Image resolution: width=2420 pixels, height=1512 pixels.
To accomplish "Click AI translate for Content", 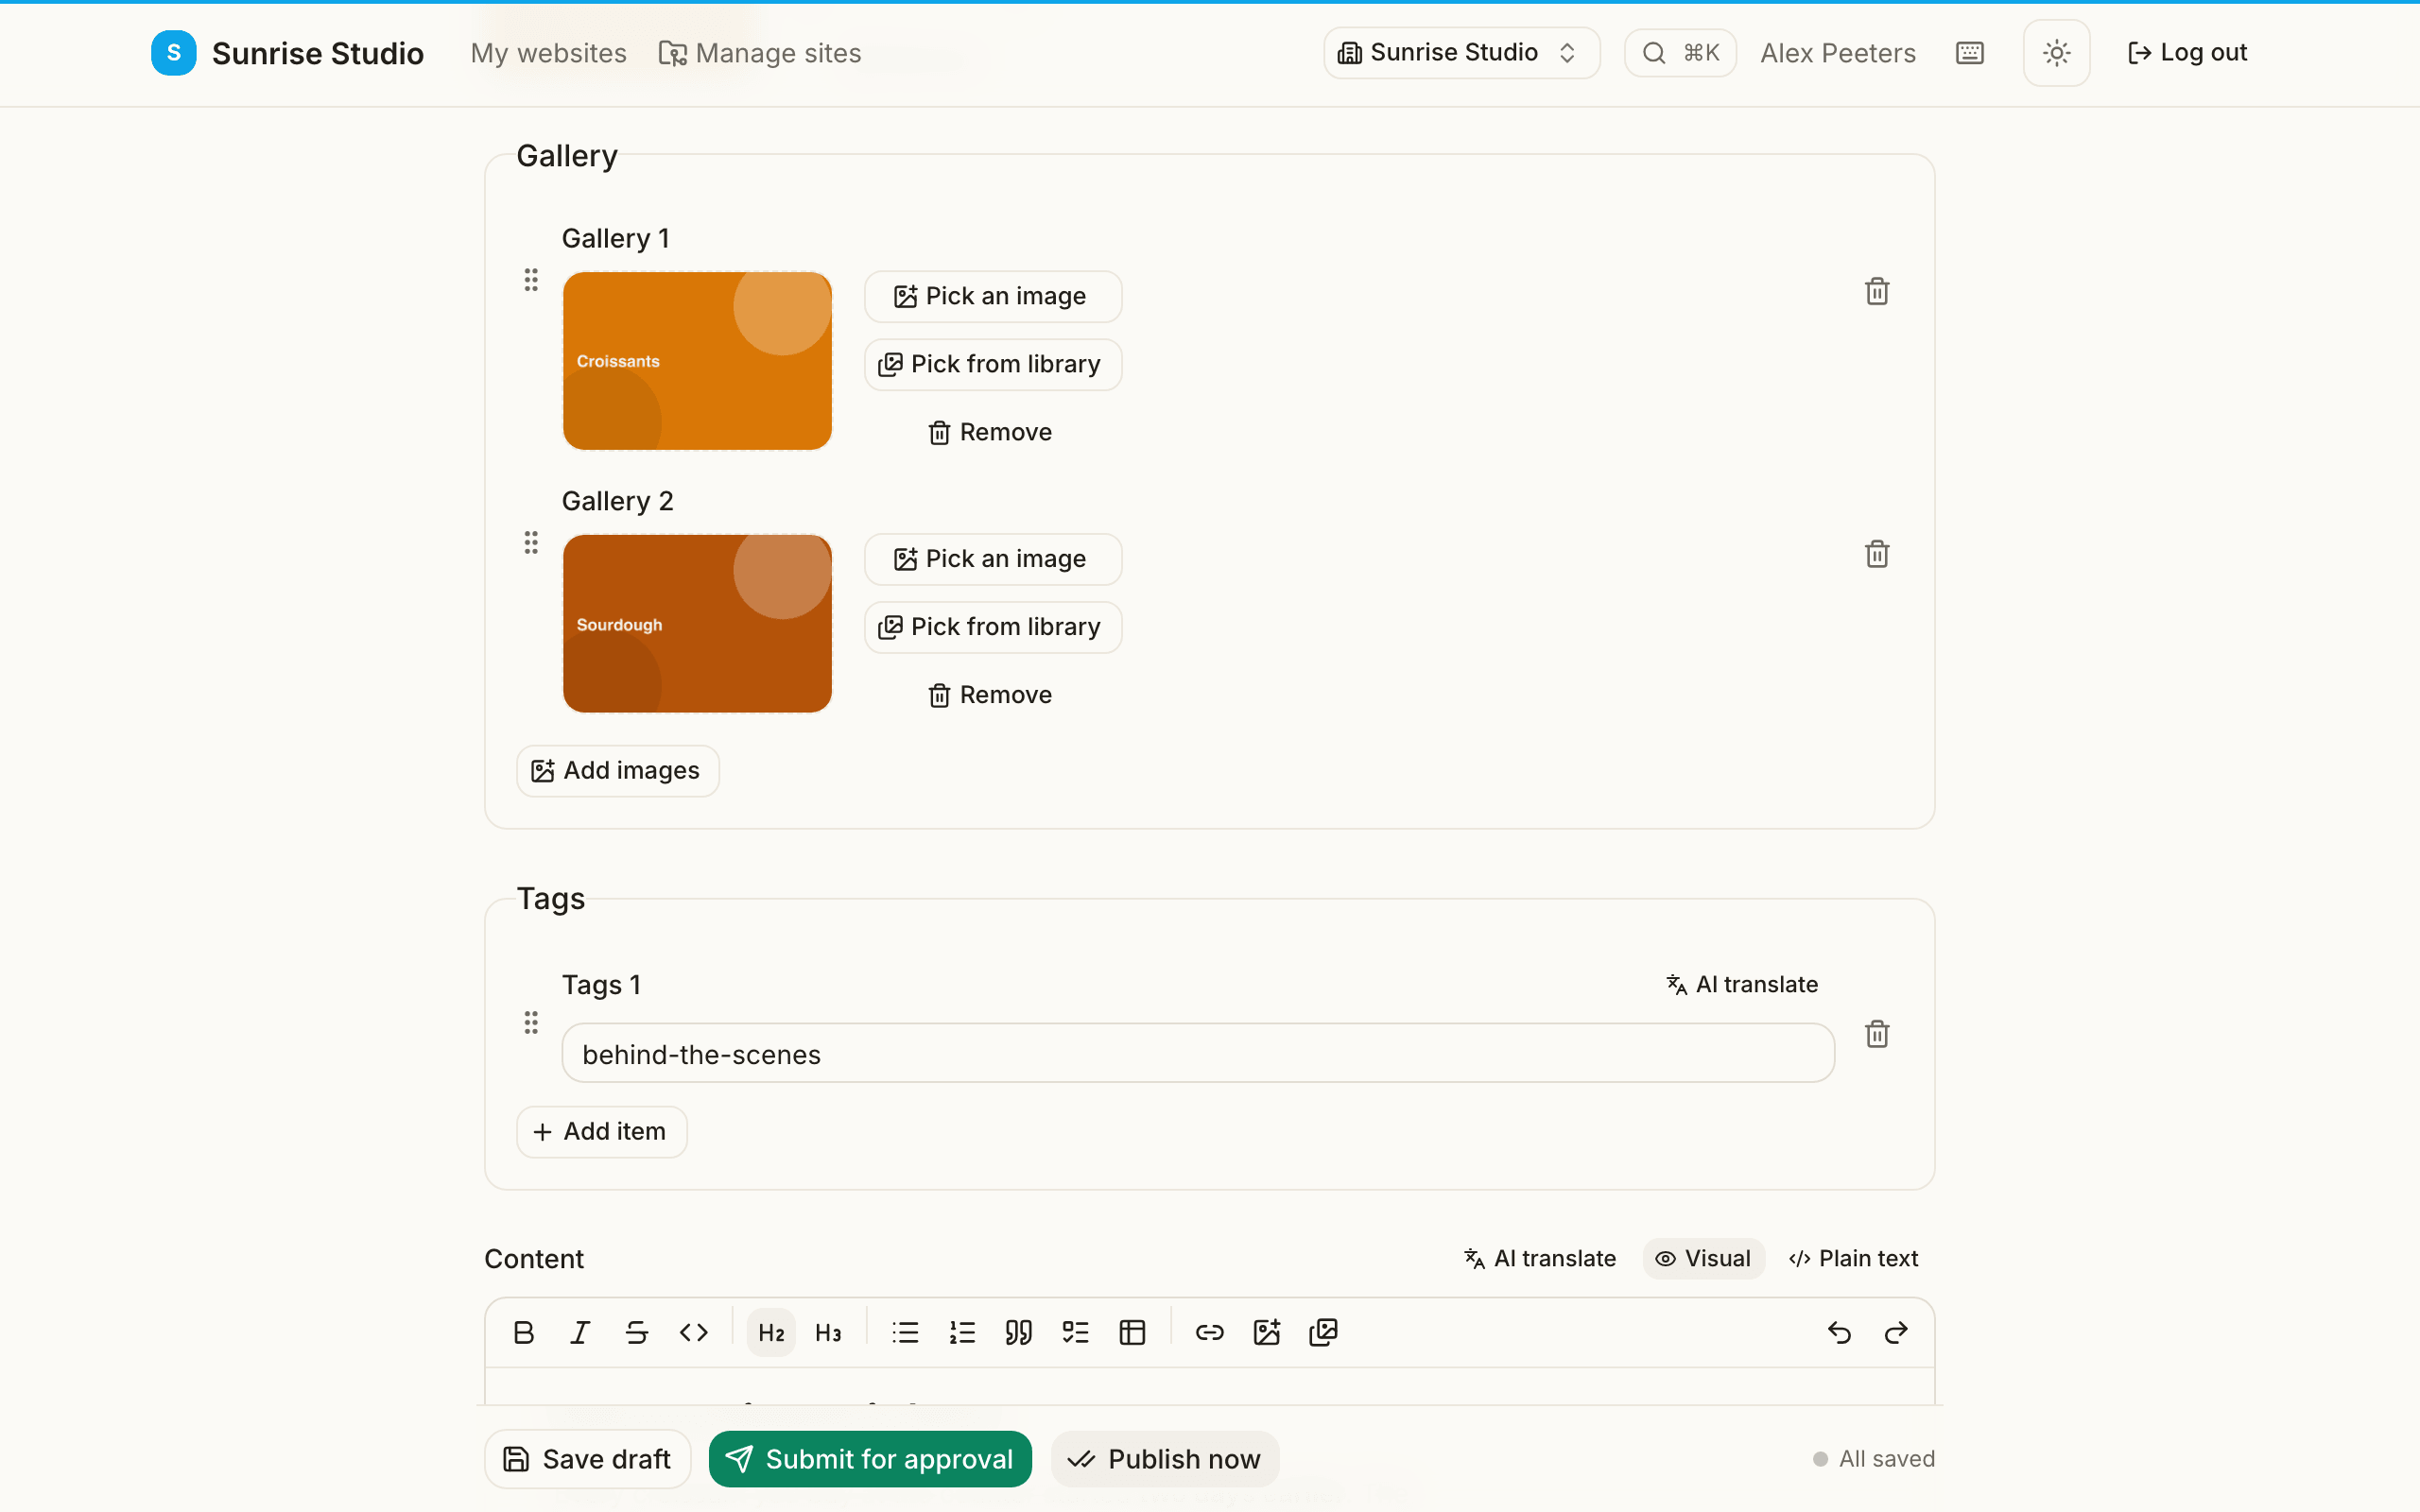I will pyautogui.click(x=1540, y=1258).
